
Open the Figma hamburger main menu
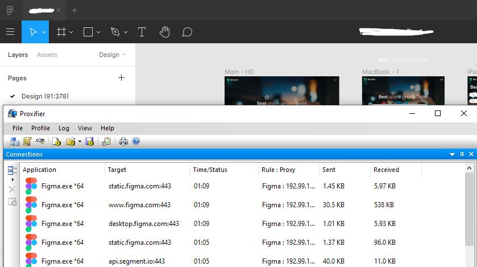(10, 32)
